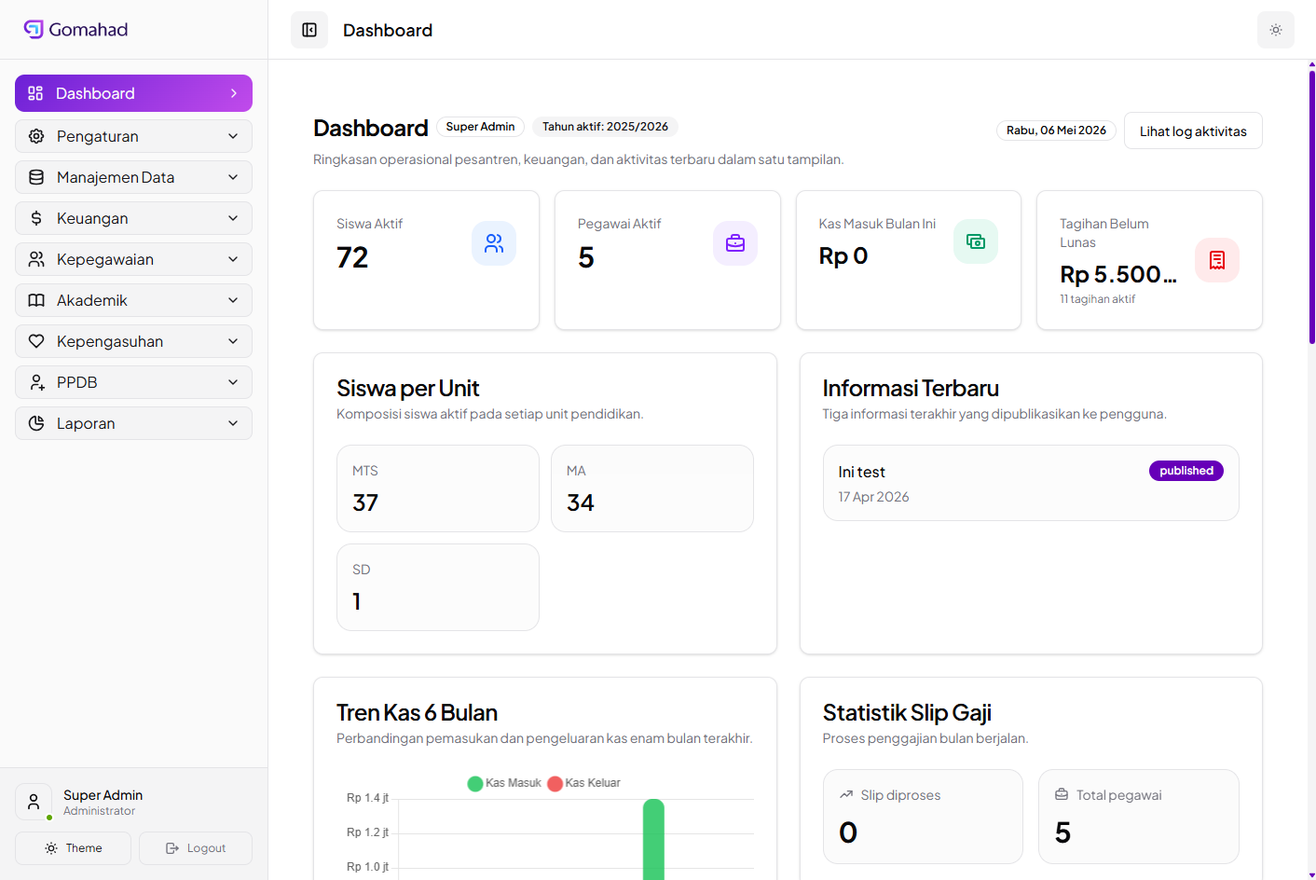Screen dimensions: 1316x880
Task: Click Lihat log aktivitas button
Action: (1193, 131)
